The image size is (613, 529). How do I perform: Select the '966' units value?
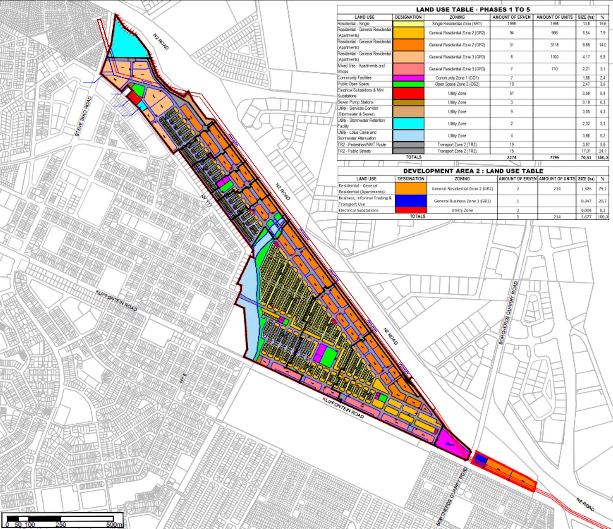[x=555, y=33]
